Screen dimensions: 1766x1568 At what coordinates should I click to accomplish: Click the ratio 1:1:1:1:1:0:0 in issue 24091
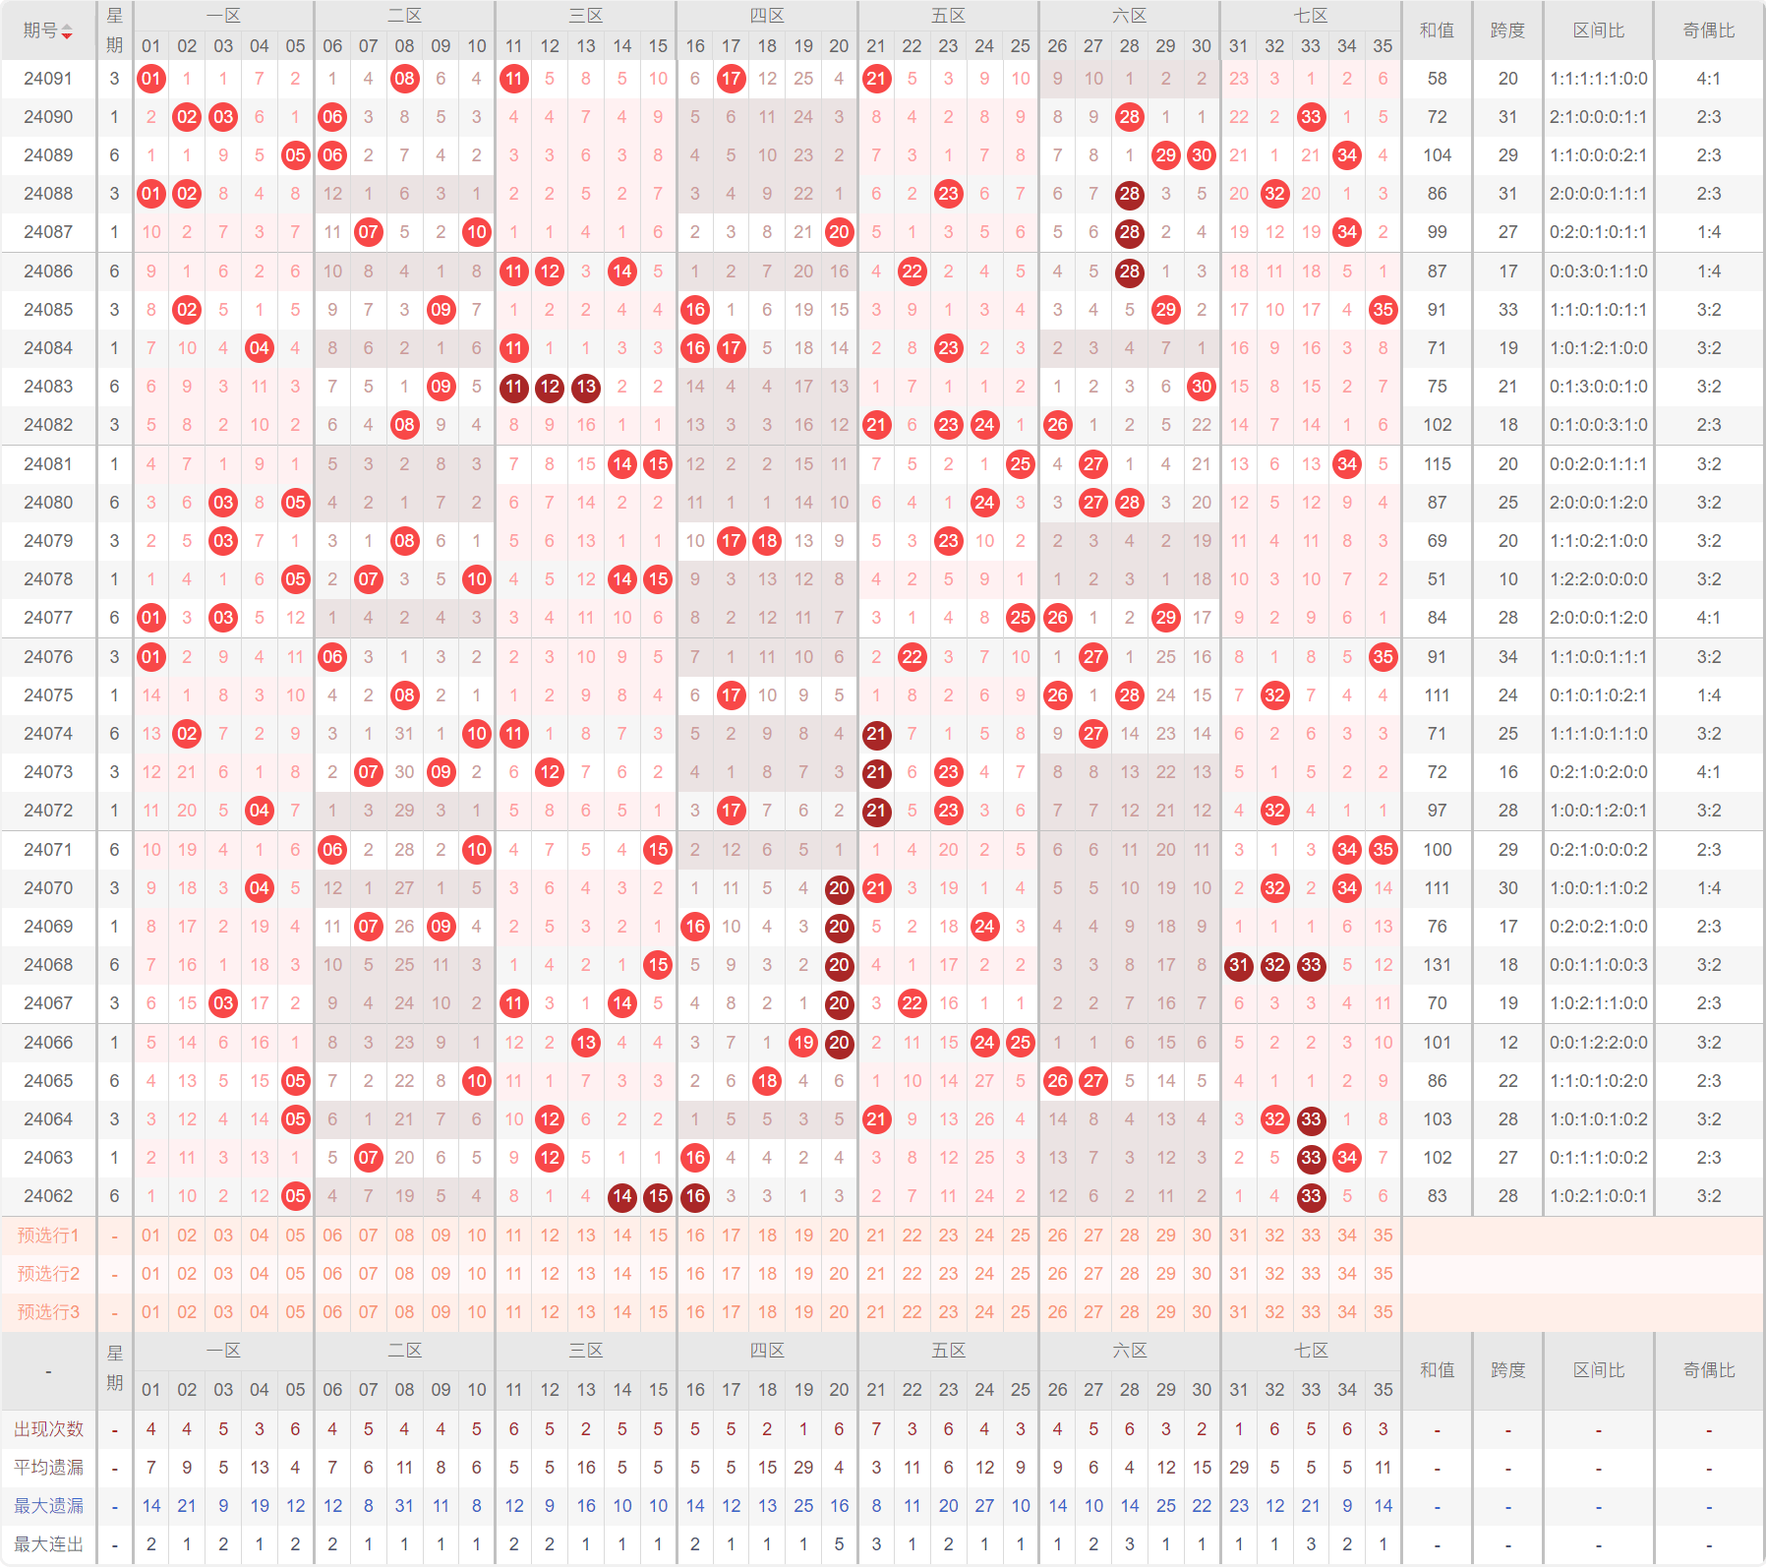(x=1598, y=79)
